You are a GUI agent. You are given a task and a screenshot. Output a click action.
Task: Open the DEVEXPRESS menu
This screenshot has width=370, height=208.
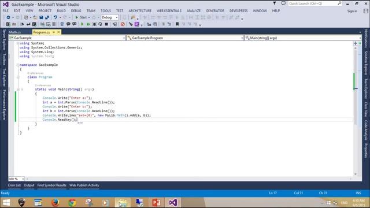click(x=239, y=11)
